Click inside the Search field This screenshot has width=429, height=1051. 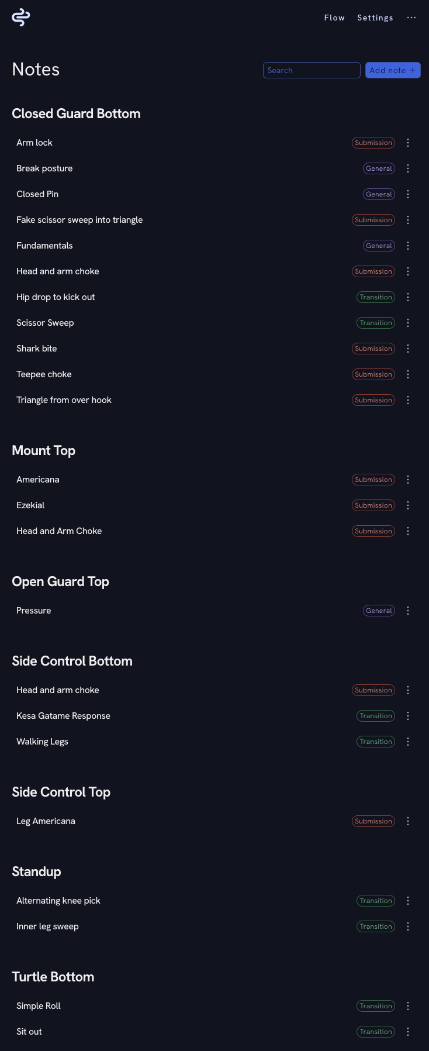coord(312,70)
